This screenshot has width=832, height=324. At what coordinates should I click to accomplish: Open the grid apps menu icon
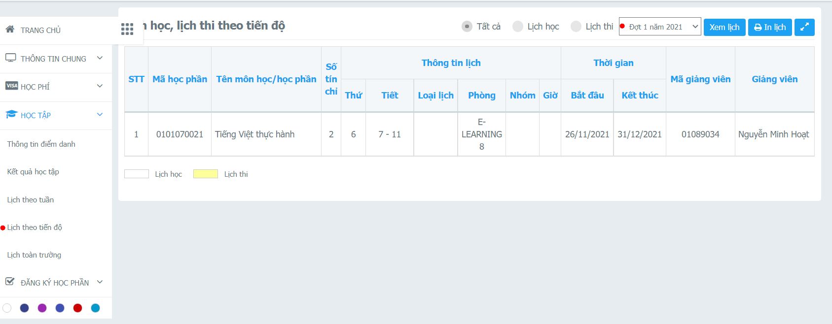(x=127, y=29)
